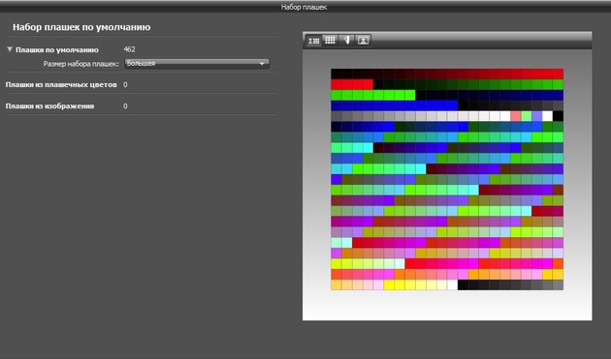Image resolution: width=611 pixels, height=359 pixels.
Task: Pick the first bright yellow swatch in bottom row
Action: pyautogui.click(x=389, y=284)
